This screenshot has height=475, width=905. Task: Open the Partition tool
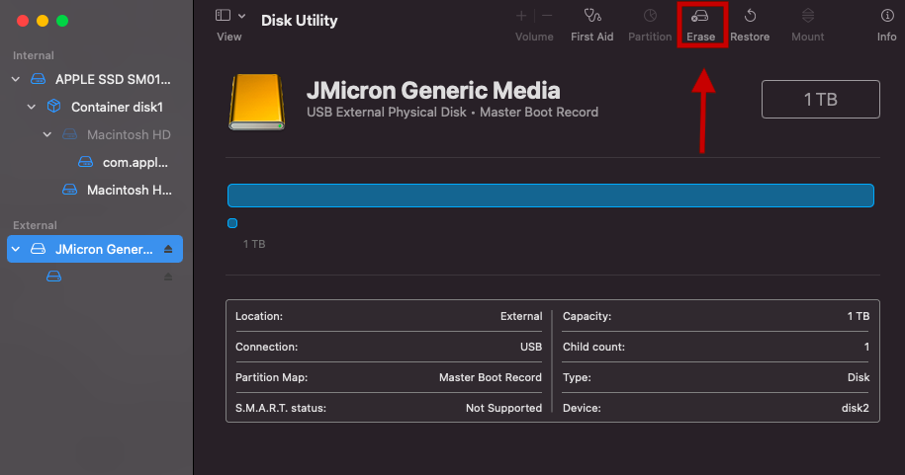click(650, 26)
